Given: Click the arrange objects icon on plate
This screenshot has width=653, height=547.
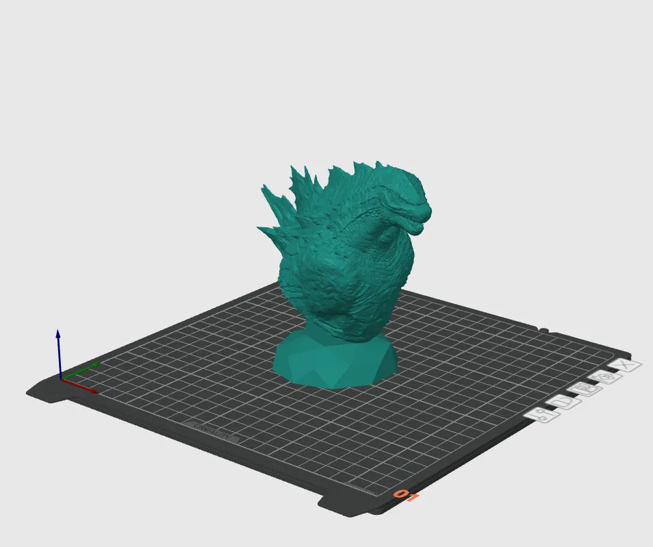Looking at the screenshot, I should 585,389.
